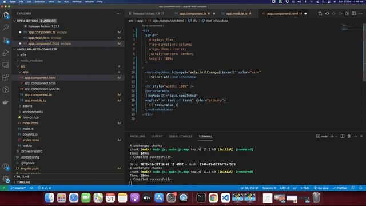The height and width of the screenshot is (206, 366).
Task: Open Remote Explorer icon in activity bar
Action: coord(6,65)
